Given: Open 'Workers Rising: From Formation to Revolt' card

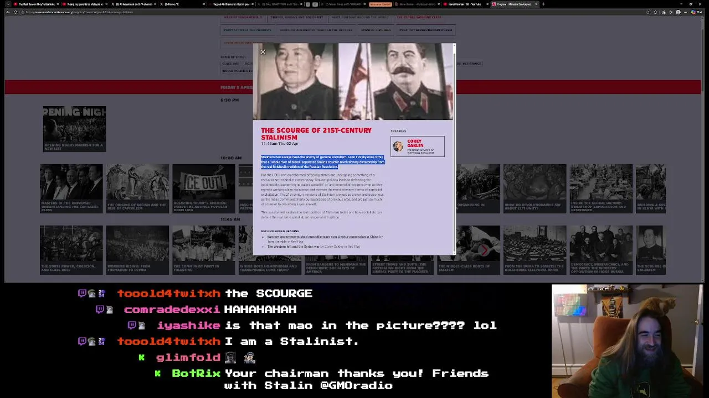Looking at the screenshot, I should pyautogui.click(x=137, y=250).
